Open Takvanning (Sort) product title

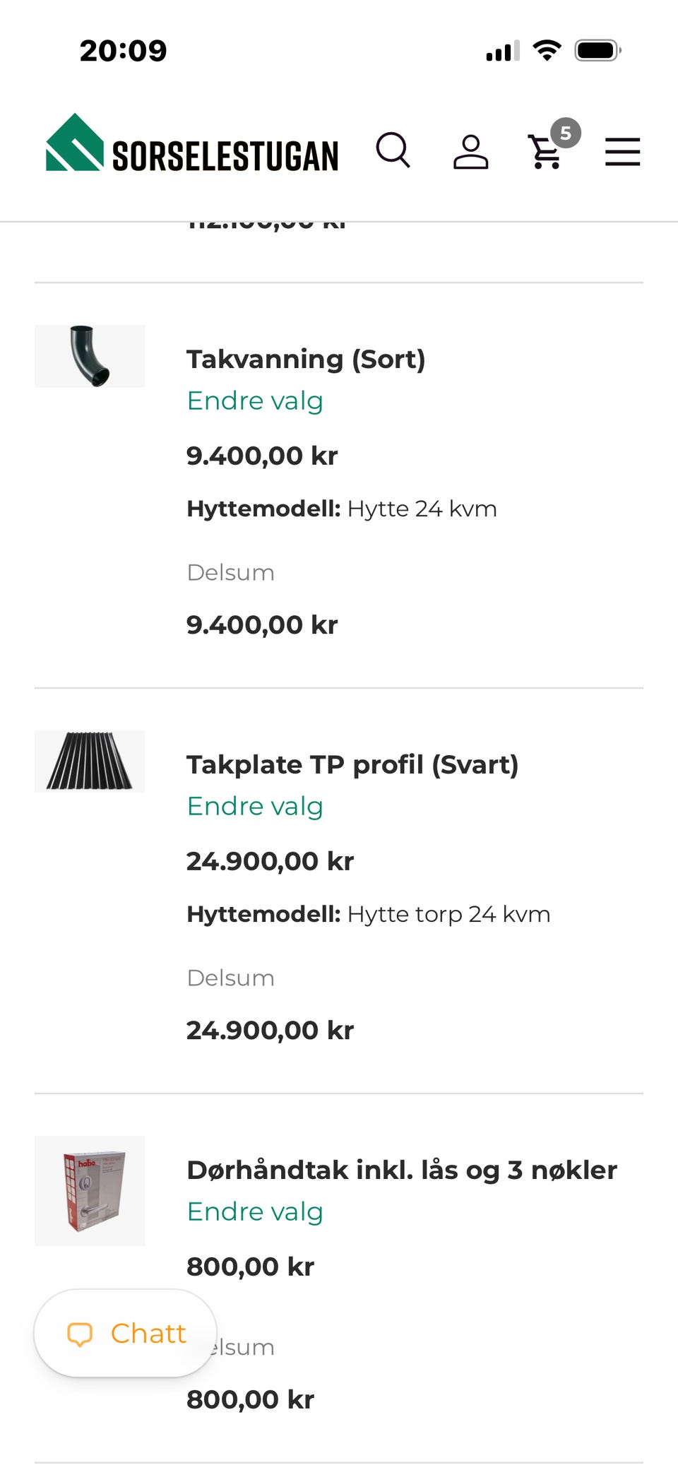pyautogui.click(x=306, y=359)
